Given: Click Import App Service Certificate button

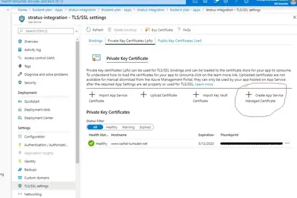Looking at the screenshot, I should click(x=108, y=98).
